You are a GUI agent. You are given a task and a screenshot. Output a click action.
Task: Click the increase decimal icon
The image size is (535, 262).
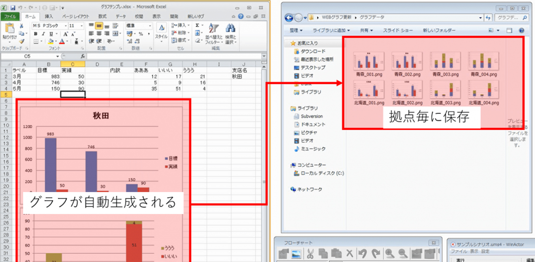tap(130, 41)
